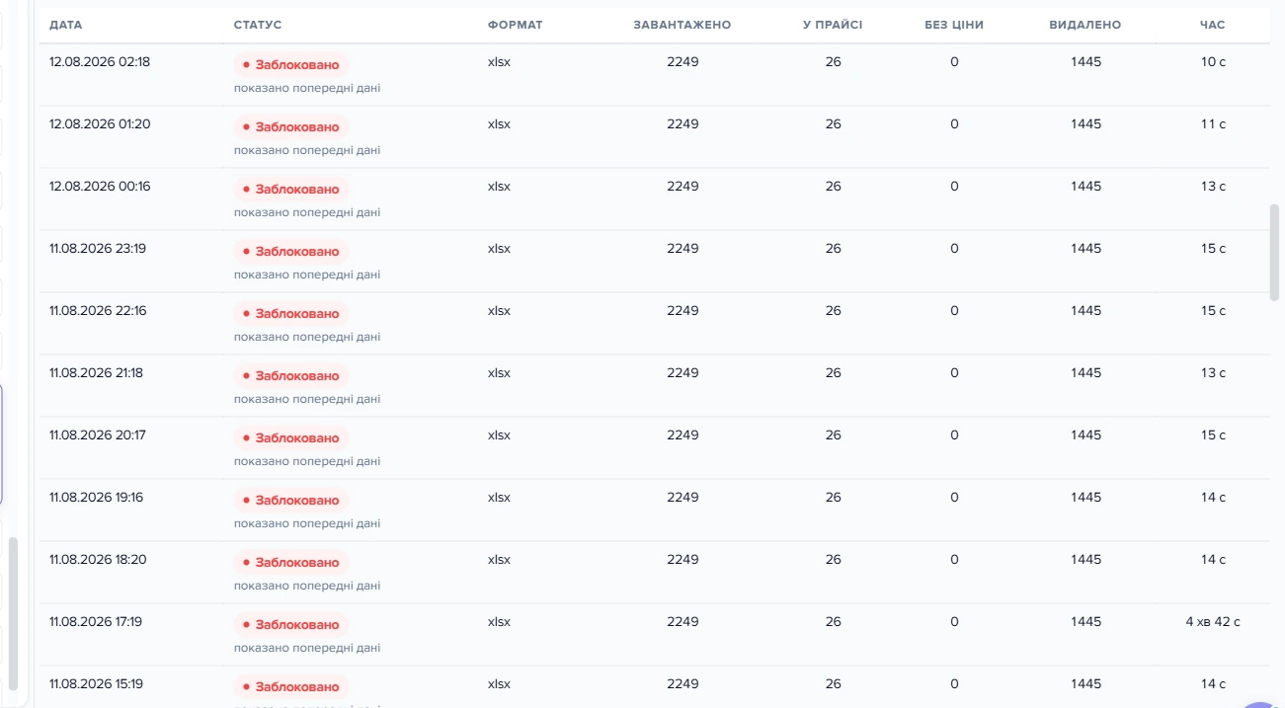Select the У ПРАЙСІ column header
The width and height of the screenshot is (1285, 708).
[x=833, y=25]
